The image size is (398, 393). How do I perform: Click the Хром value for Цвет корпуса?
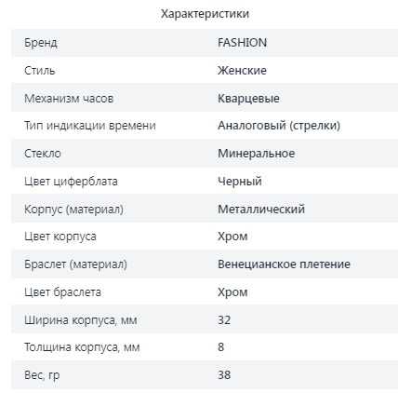pos(232,237)
